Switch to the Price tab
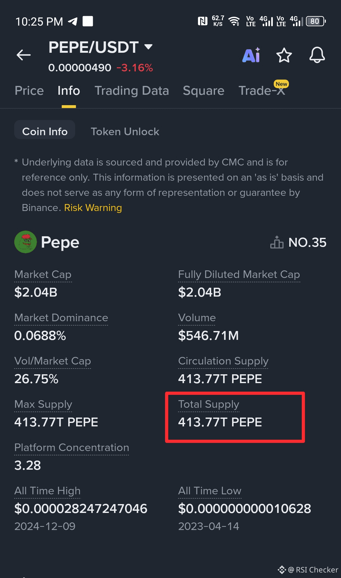 coord(29,91)
